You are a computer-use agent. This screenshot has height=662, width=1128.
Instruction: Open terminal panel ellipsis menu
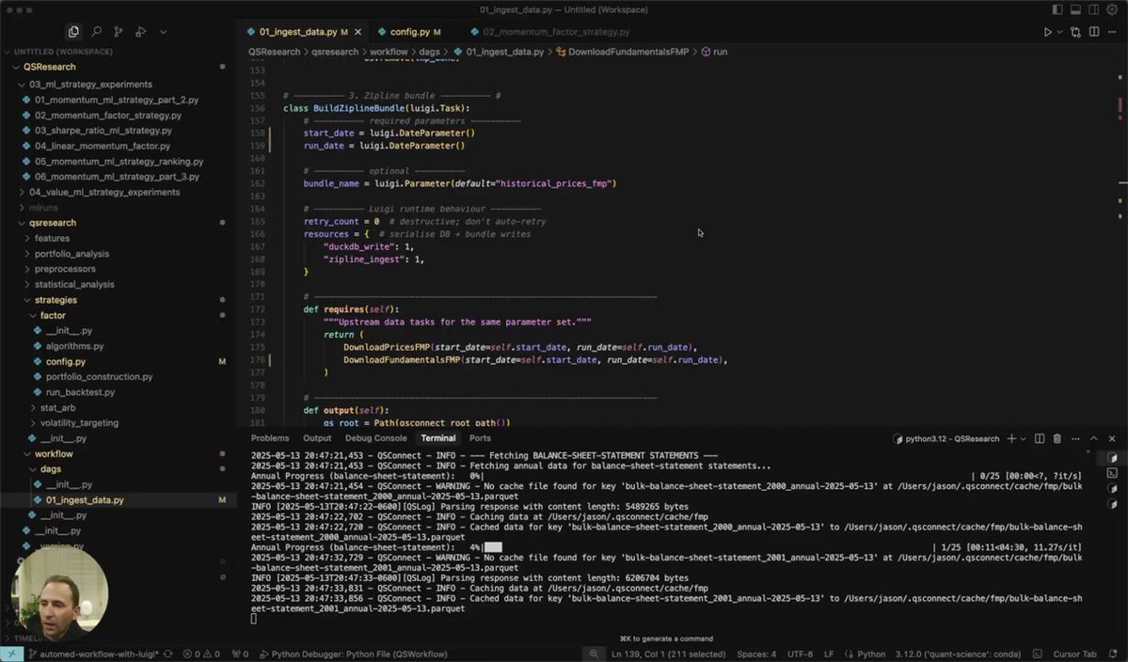point(1075,438)
